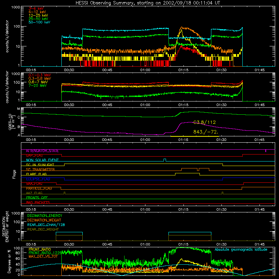The width and height of the screenshot is (279, 279).
Task: Click the Degrees or % axis title
Action: (x=9, y=261)
